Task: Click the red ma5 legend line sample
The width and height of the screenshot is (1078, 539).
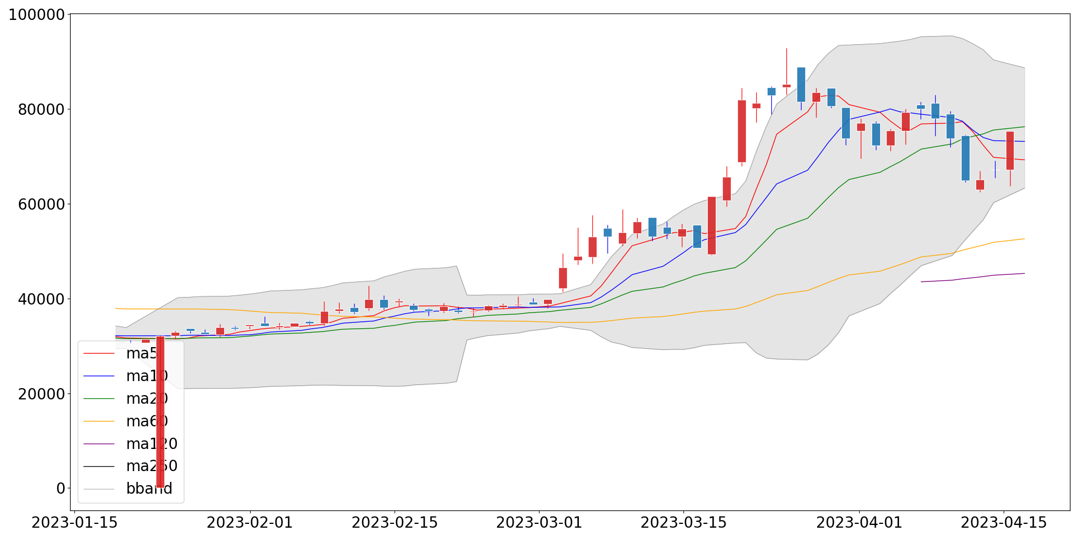Action: tap(99, 354)
